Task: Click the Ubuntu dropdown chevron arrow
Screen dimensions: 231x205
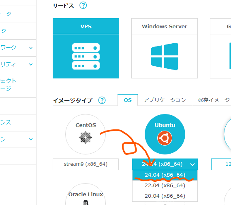Action: click(192, 165)
